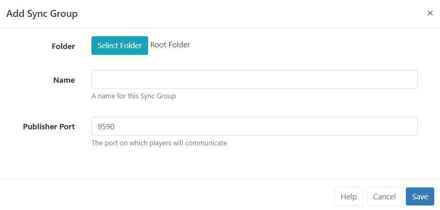
Task: Dismiss the dialog with the X icon
Action: 430,13
